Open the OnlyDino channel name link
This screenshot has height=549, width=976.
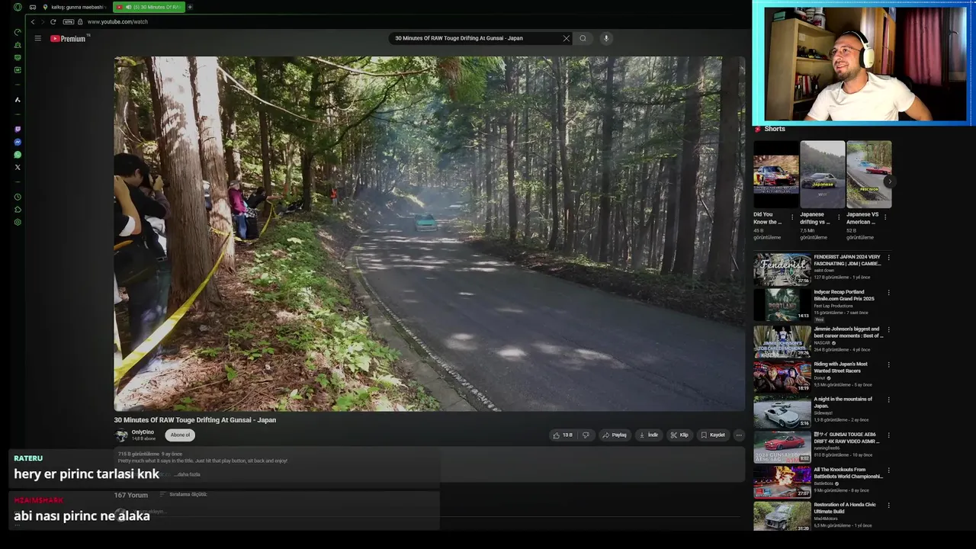(143, 432)
